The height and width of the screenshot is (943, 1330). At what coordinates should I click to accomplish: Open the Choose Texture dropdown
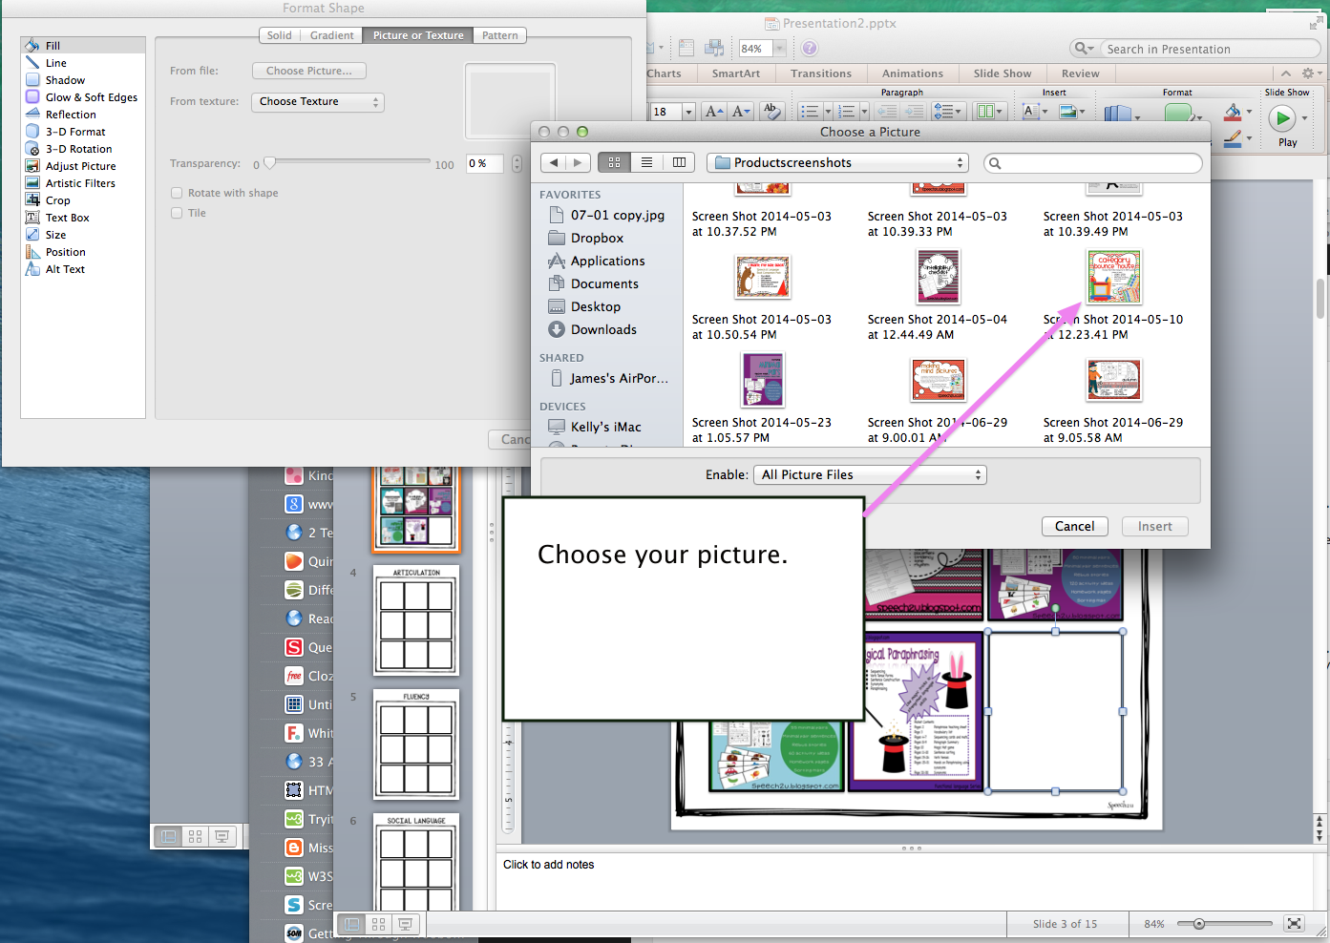318,101
